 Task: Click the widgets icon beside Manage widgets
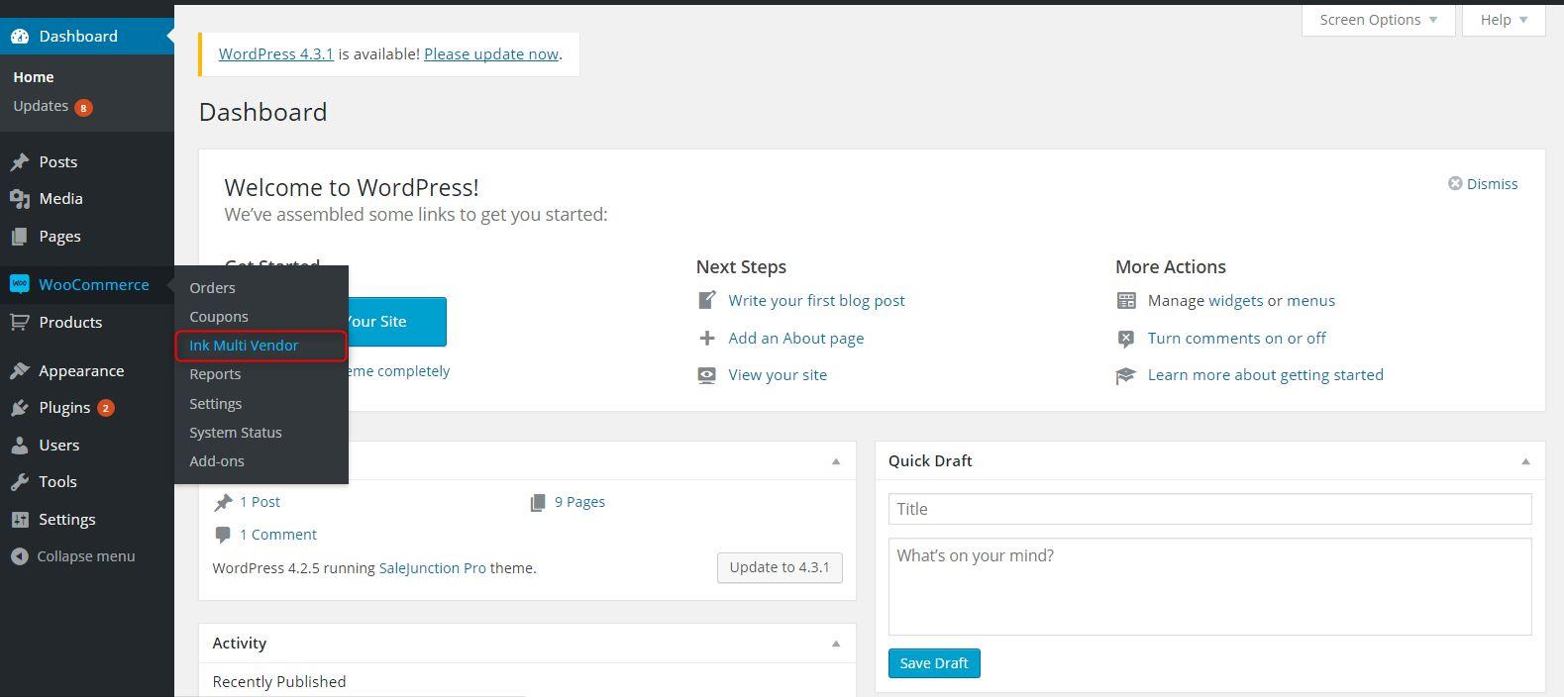[1126, 300]
